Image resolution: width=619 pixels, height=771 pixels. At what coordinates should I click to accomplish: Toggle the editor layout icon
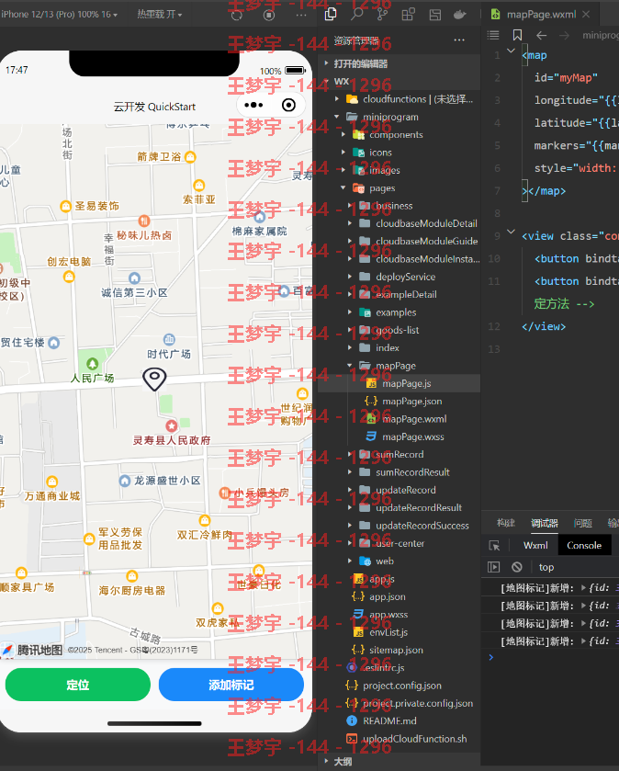pos(434,15)
